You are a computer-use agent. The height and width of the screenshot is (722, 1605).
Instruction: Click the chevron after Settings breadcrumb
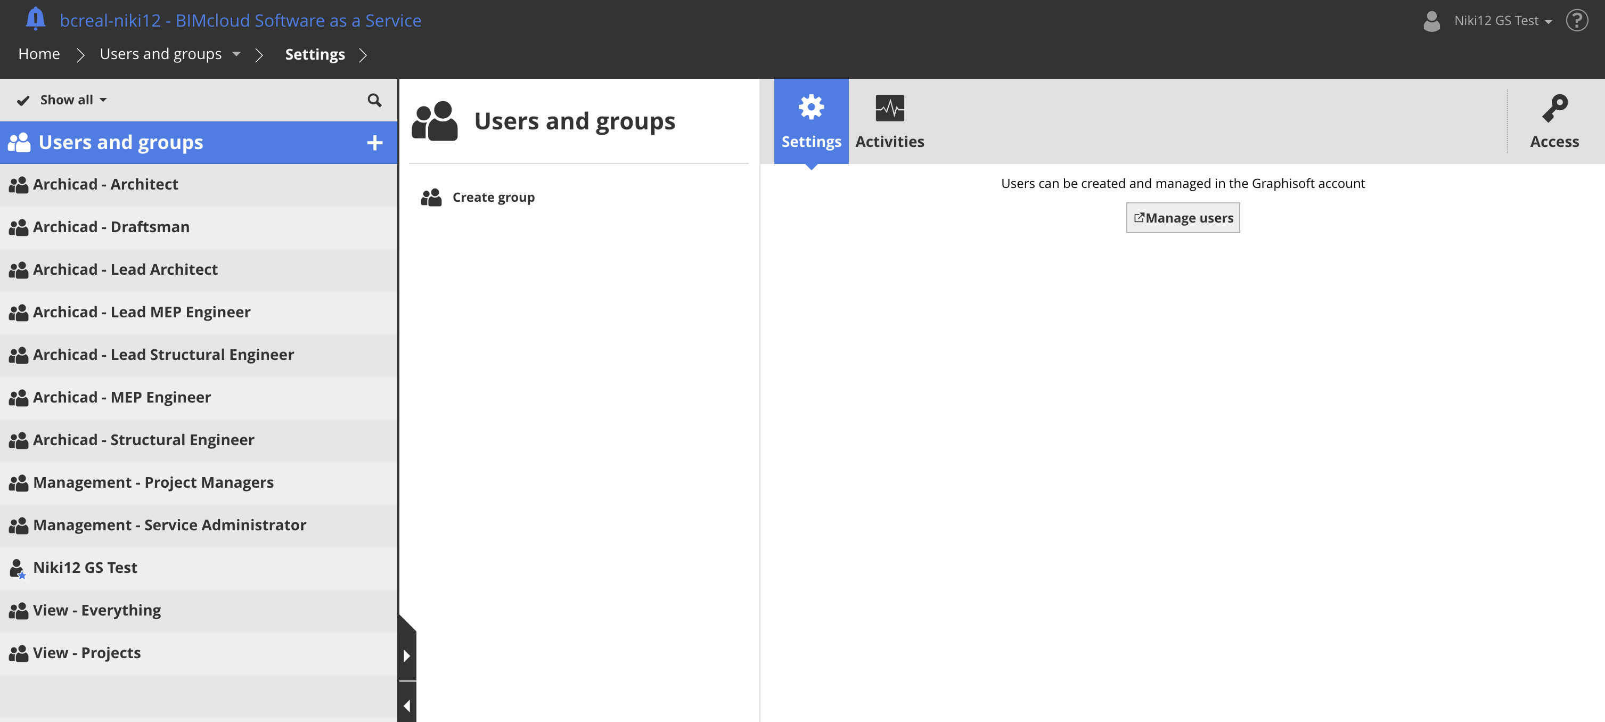(x=363, y=55)
